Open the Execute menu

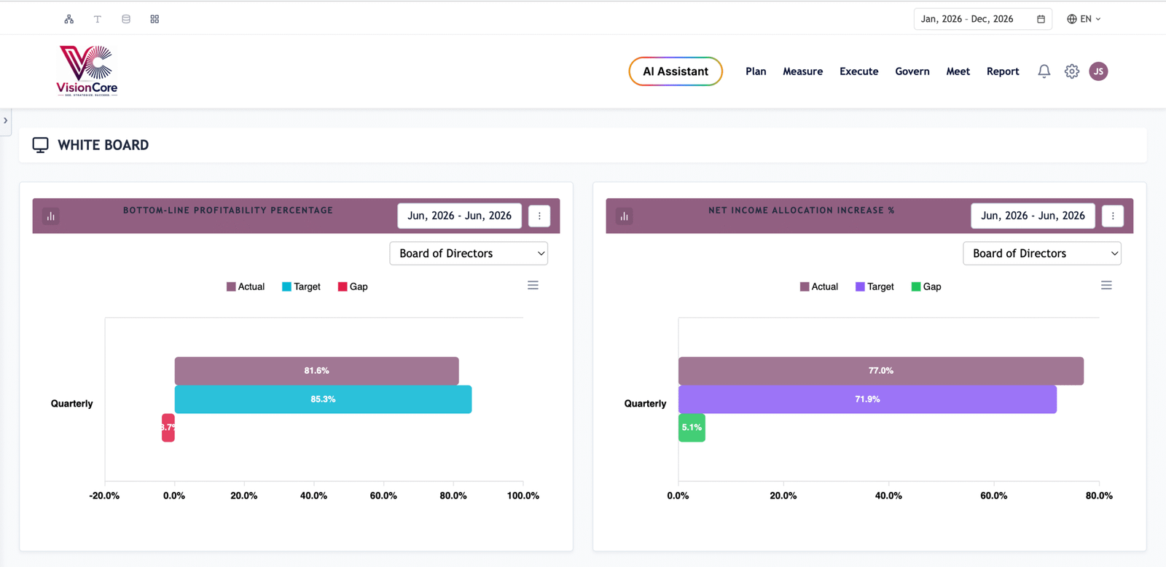(859, 71)
